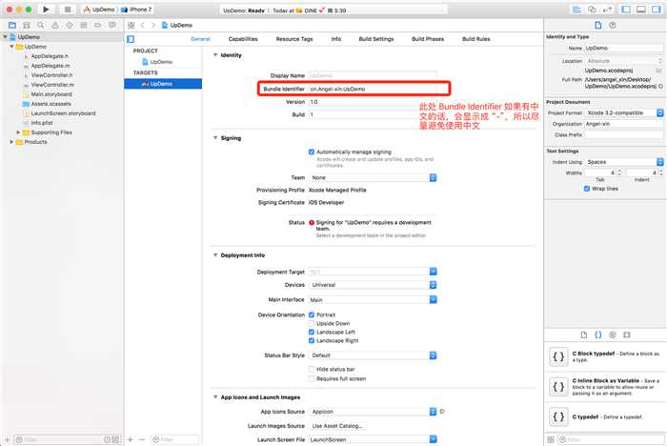
Task: Switch to the Build Settings tab
Action: click(x=376, y=39)
